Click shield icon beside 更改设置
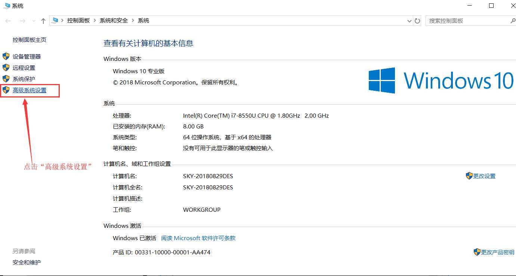This screenshot has width=516, height=276. pos(469,176)
